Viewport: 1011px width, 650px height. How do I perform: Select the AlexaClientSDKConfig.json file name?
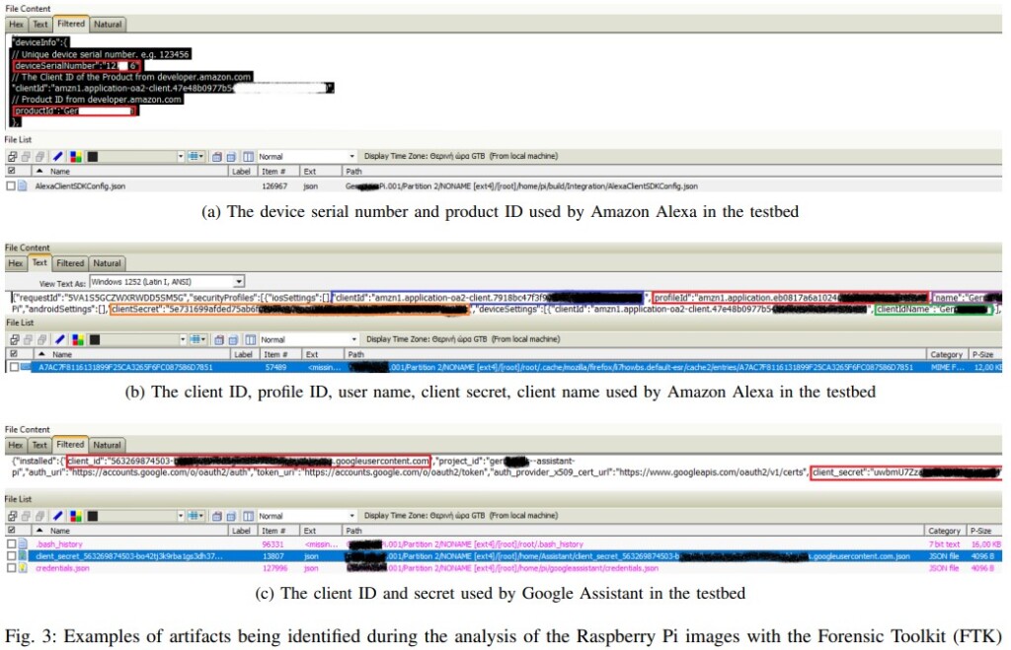point(80,186)
